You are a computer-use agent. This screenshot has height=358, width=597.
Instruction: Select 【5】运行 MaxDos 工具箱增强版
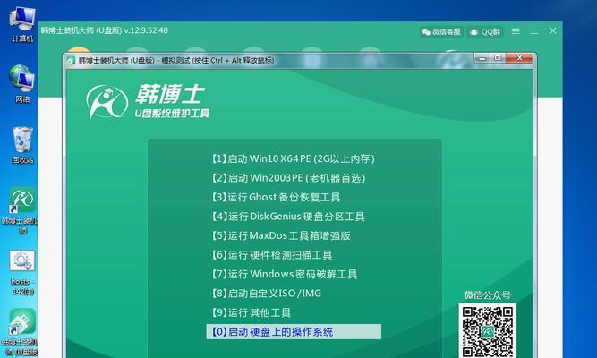pos(281,235)
